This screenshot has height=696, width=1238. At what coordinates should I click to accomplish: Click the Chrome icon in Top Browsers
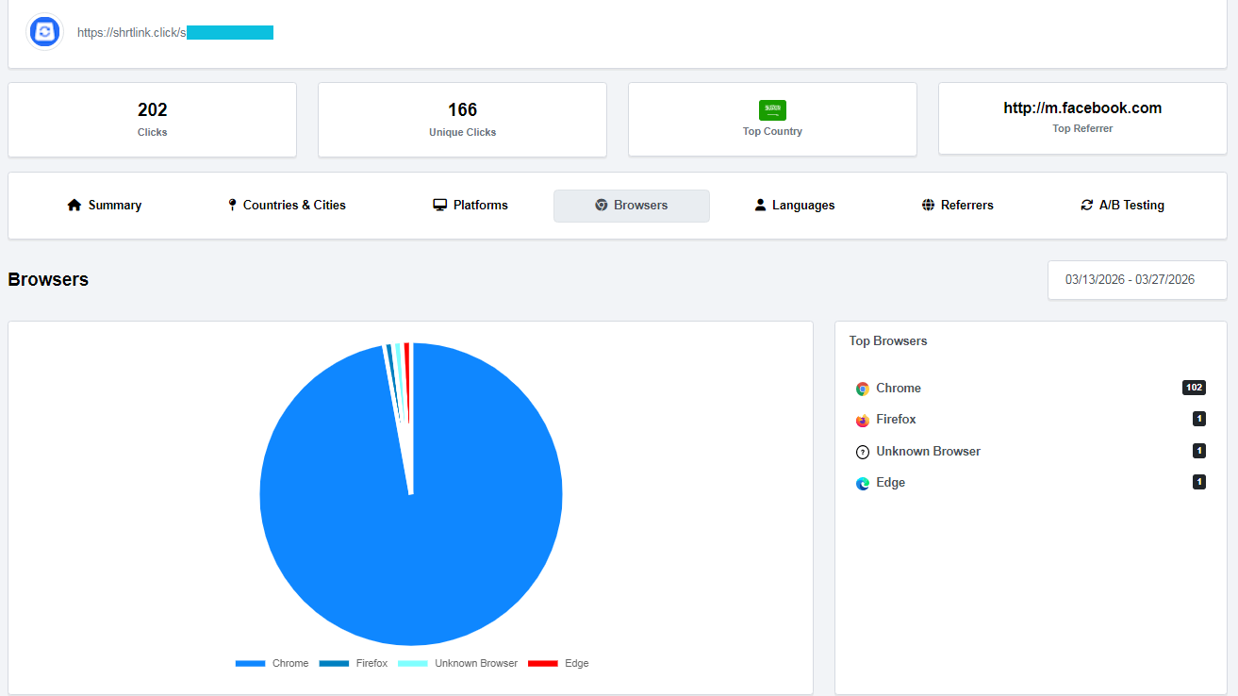tap(862, 389)
